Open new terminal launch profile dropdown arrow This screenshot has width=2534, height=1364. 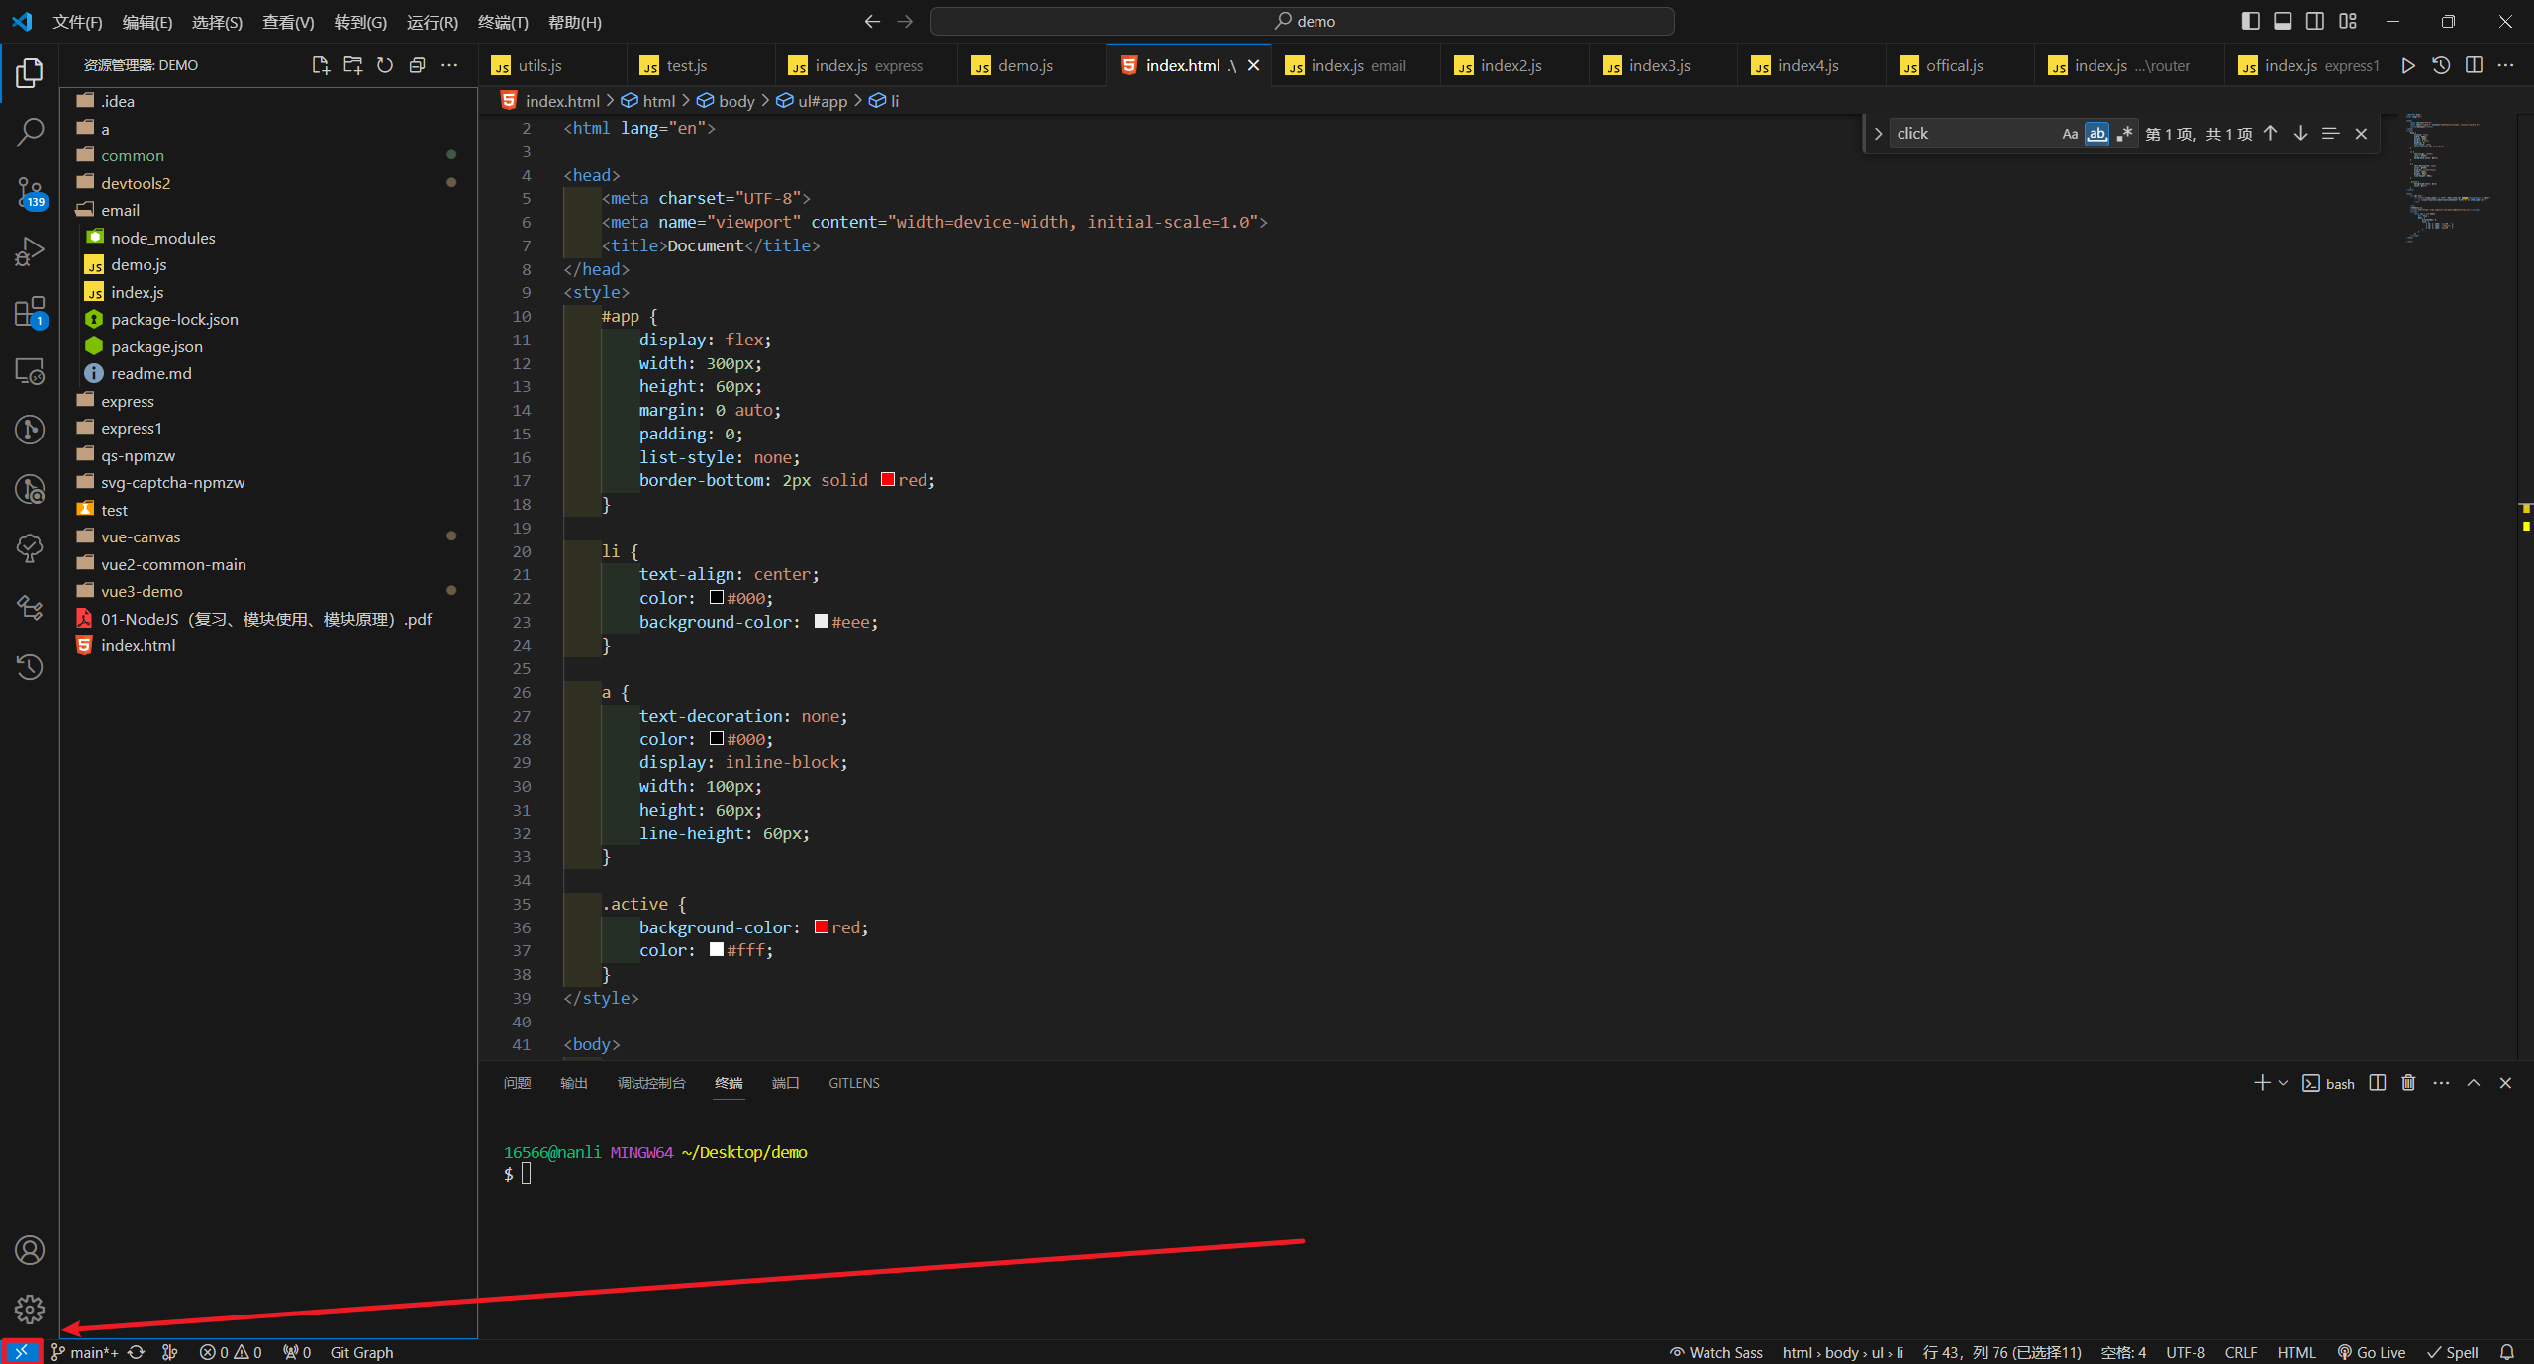point(2283,1083)
